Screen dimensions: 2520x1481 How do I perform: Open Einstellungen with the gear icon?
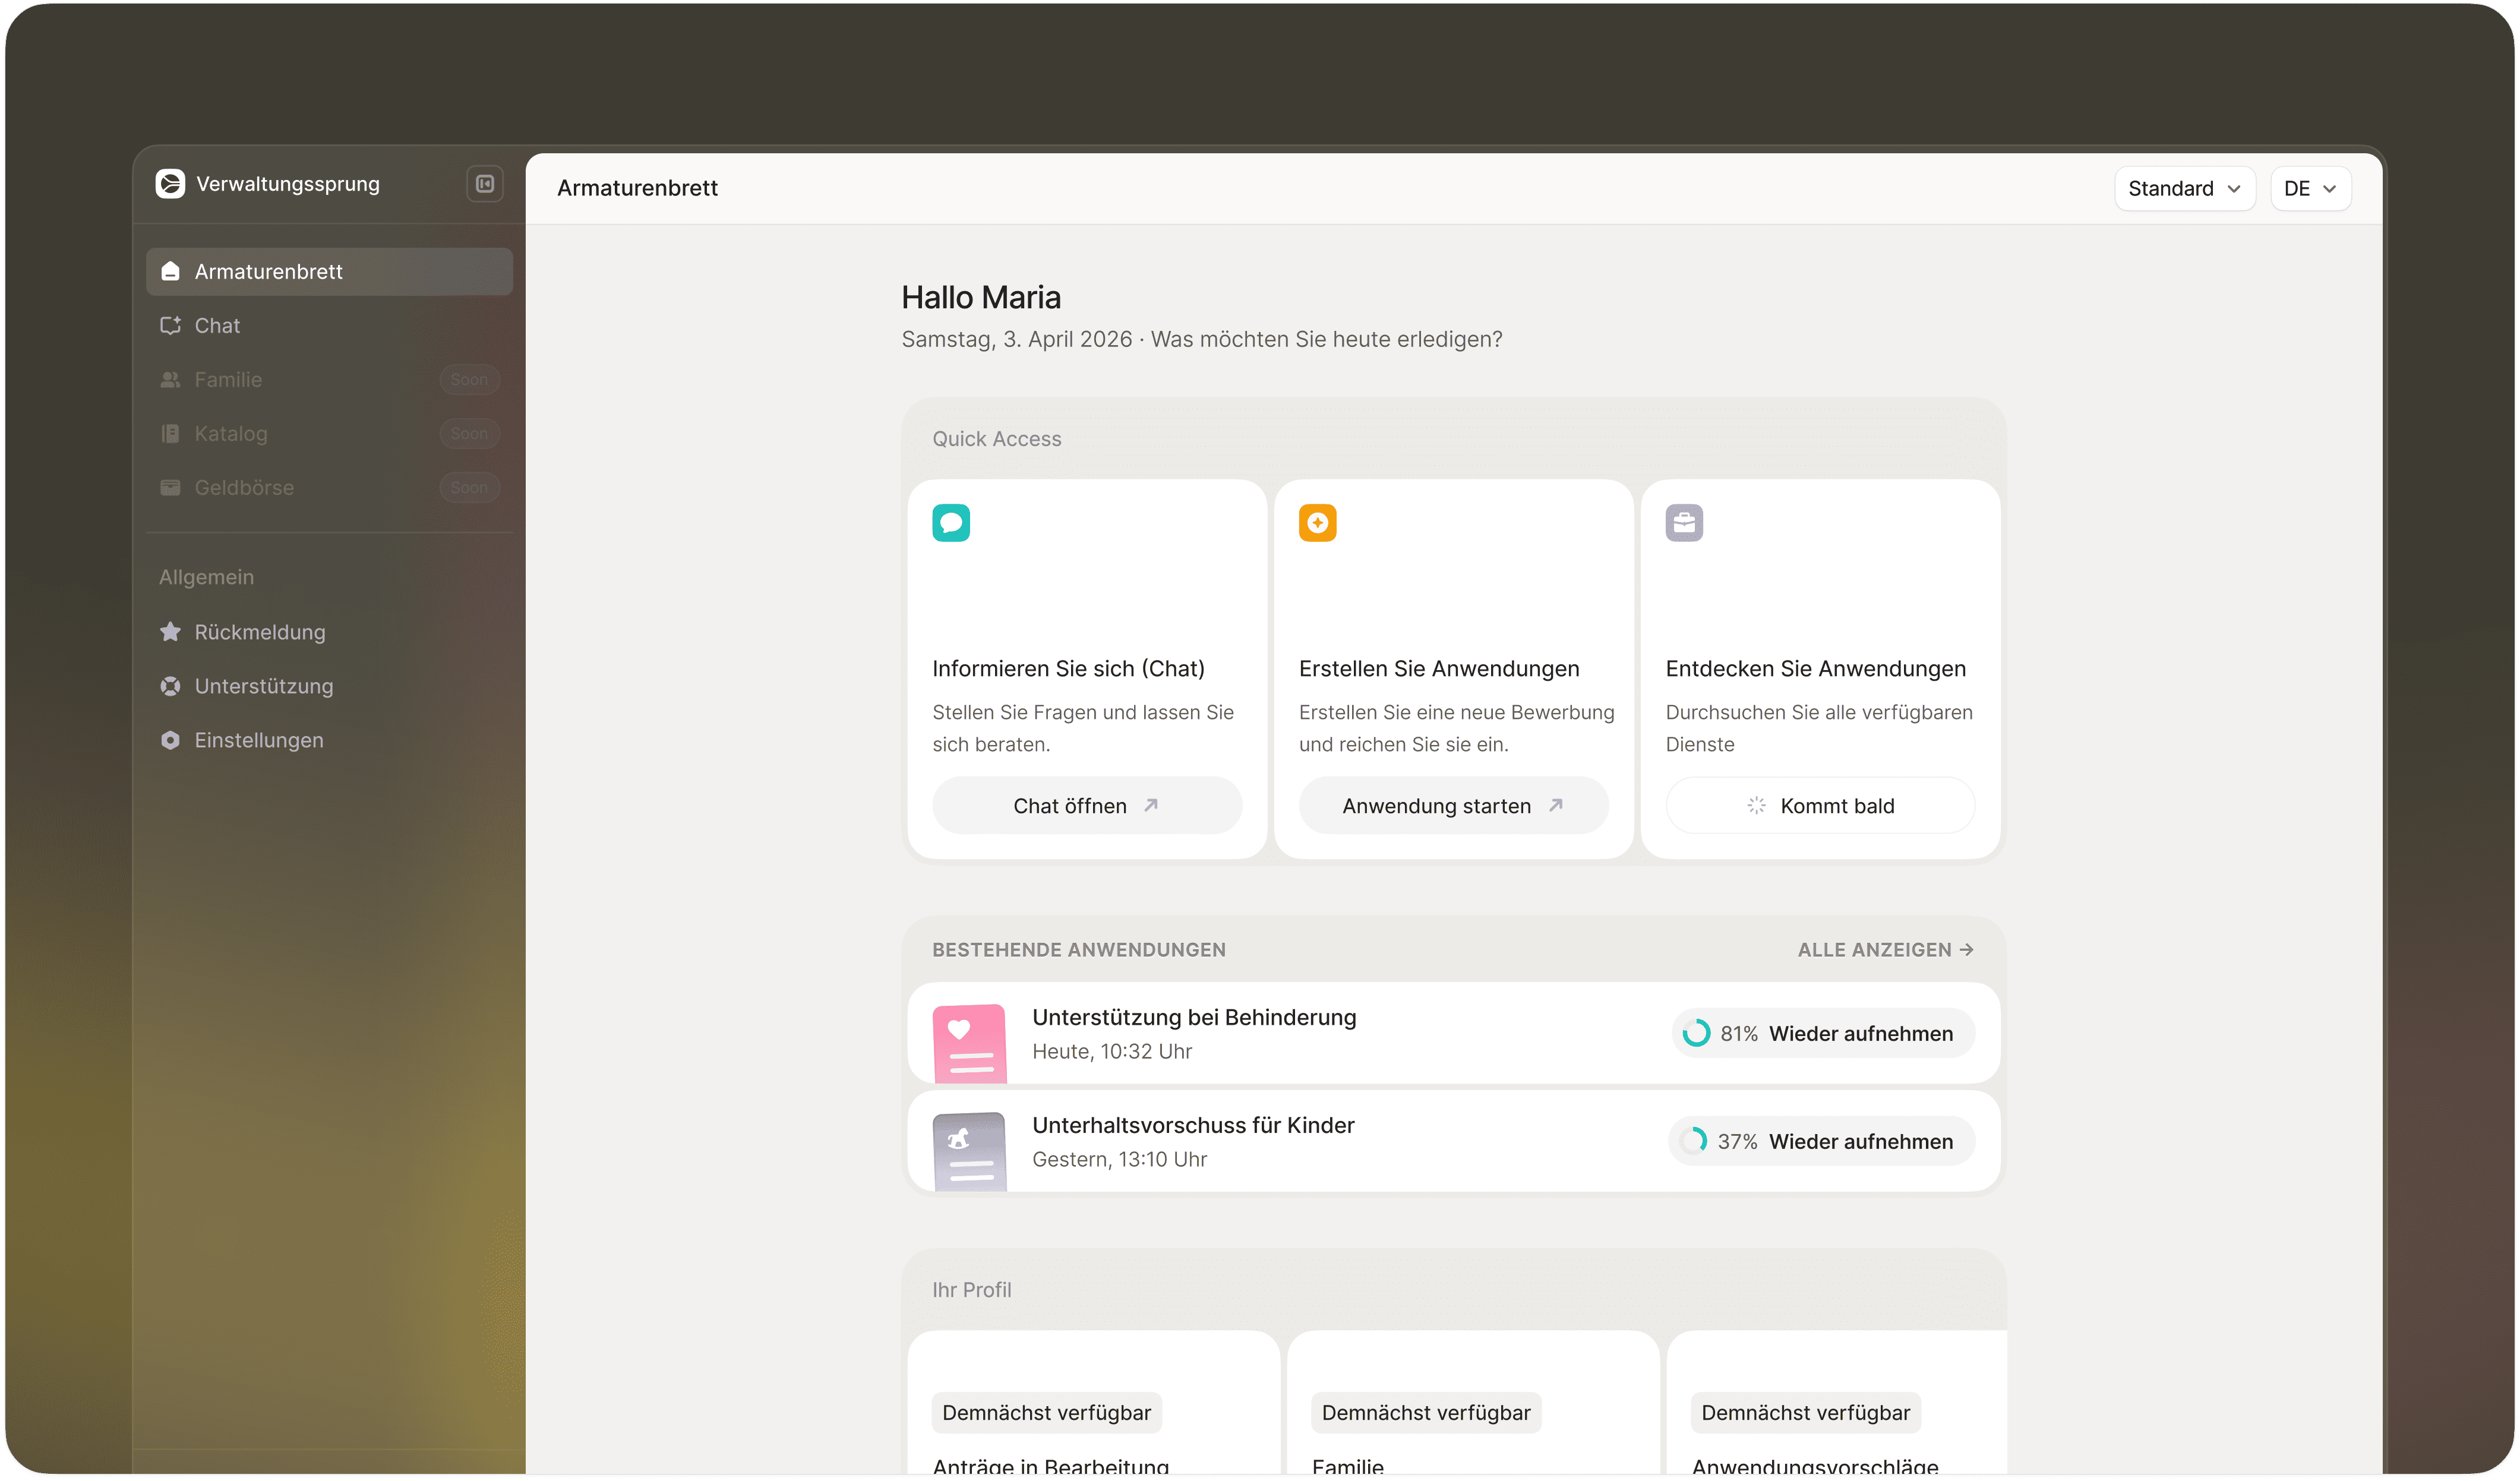(x=170, y=740)
